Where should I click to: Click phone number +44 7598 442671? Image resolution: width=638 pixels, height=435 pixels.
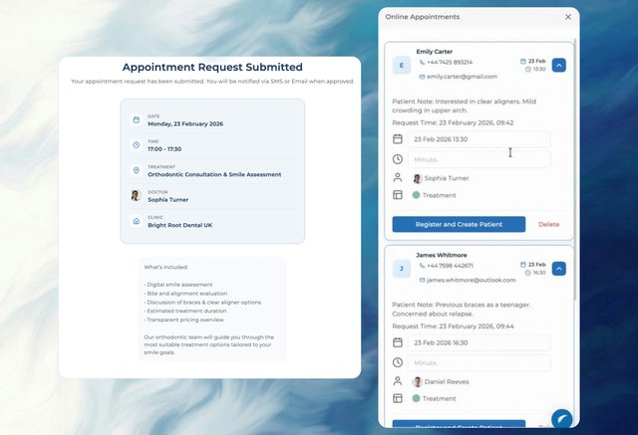coord(450,266)
